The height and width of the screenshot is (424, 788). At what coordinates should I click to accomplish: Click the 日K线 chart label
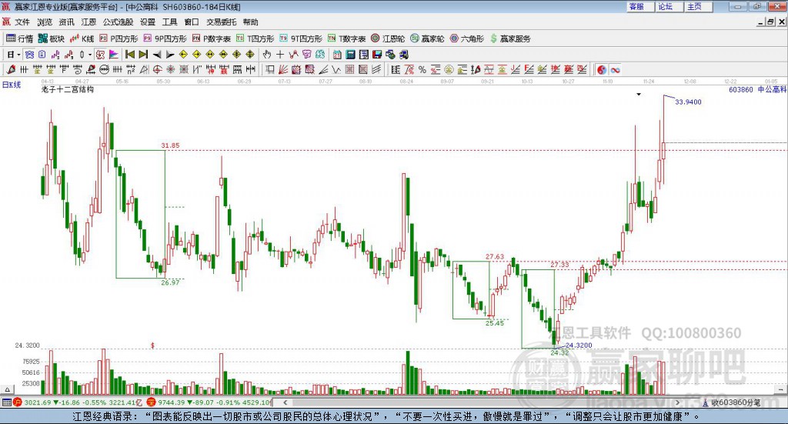point(11,85)
